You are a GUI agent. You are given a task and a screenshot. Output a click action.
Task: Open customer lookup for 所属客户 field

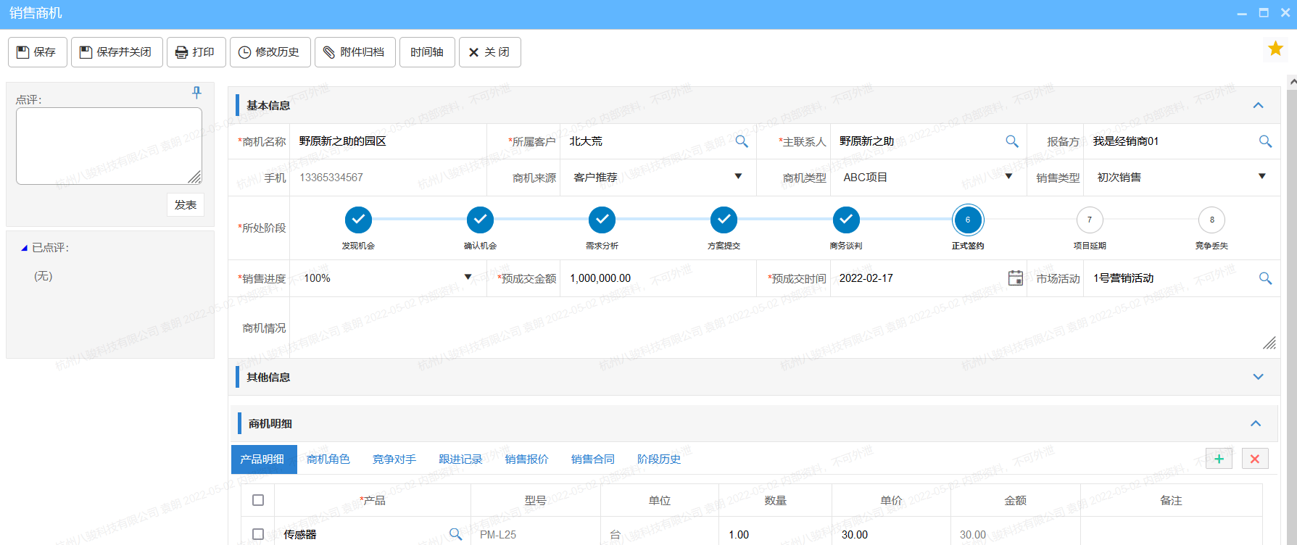(741, 141)
